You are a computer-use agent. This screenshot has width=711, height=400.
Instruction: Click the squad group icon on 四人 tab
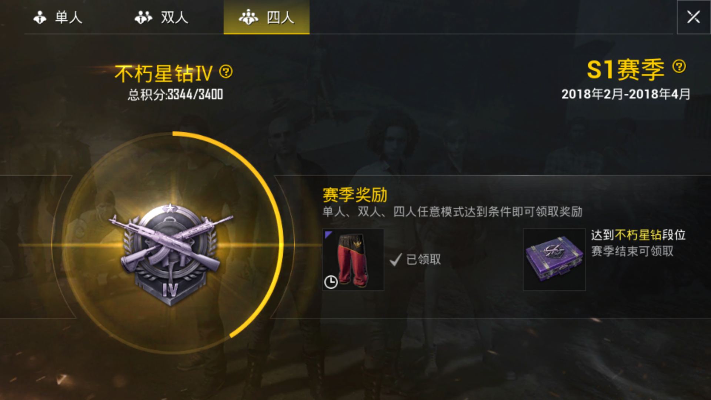point(248,17)
